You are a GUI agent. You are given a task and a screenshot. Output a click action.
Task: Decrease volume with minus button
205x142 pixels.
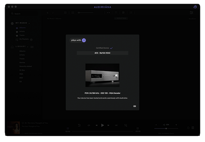[156, 125]
